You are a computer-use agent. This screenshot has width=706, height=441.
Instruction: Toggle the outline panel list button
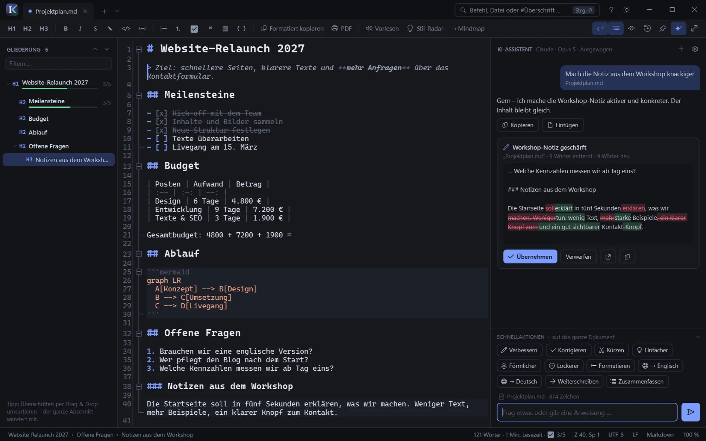click(x=616, y=28)
